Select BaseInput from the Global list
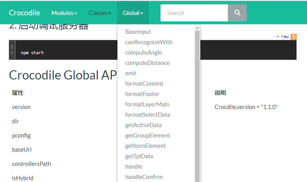 [x=138, y=32]
